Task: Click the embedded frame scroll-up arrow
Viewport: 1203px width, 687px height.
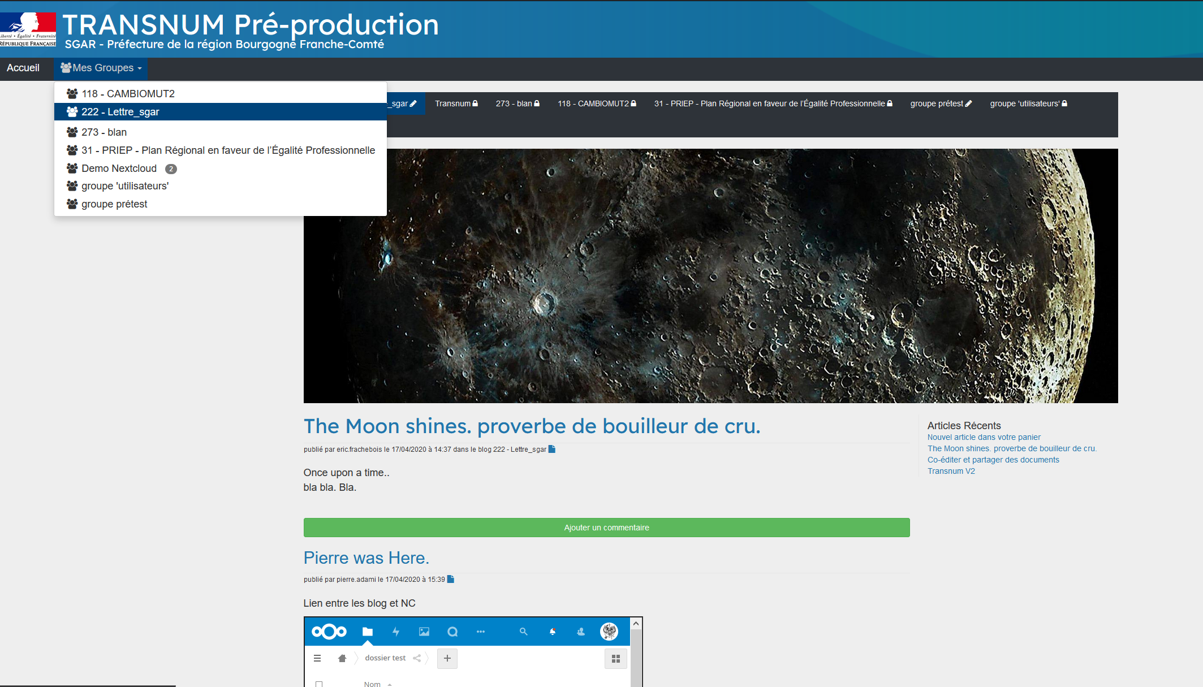Action: pos(636,623)
